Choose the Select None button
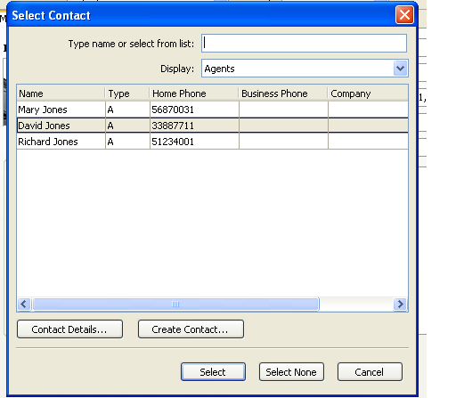 (x=291, y=371)
